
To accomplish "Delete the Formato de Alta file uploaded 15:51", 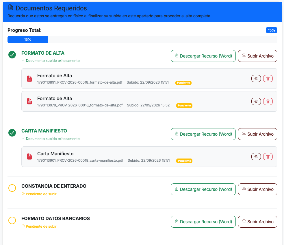I will (x=268, y=78).
